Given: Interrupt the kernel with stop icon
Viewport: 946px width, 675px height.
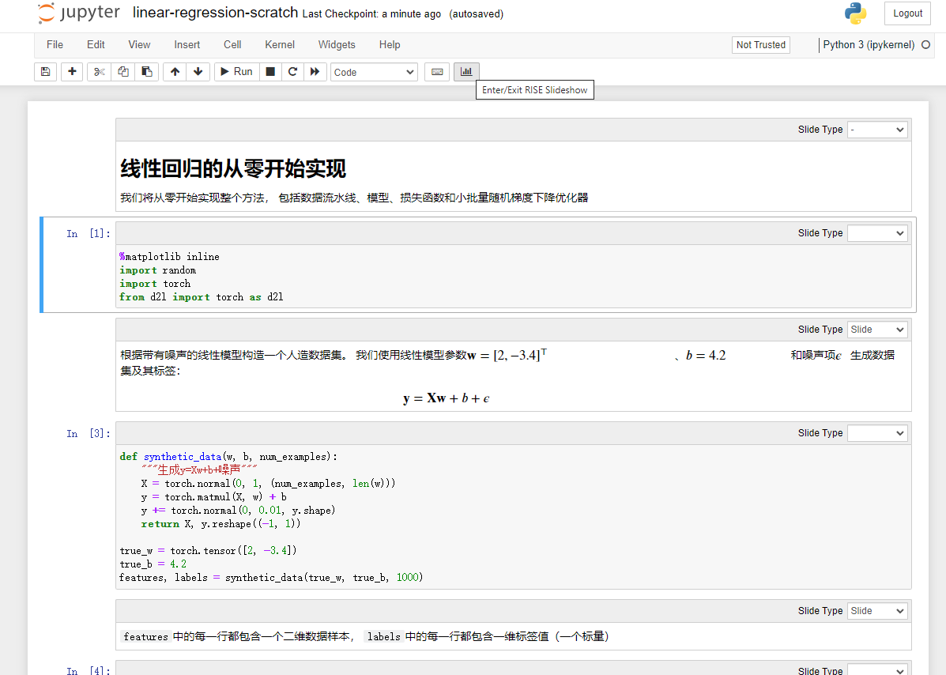Looking at the screenshot, I should coord(270,72).
